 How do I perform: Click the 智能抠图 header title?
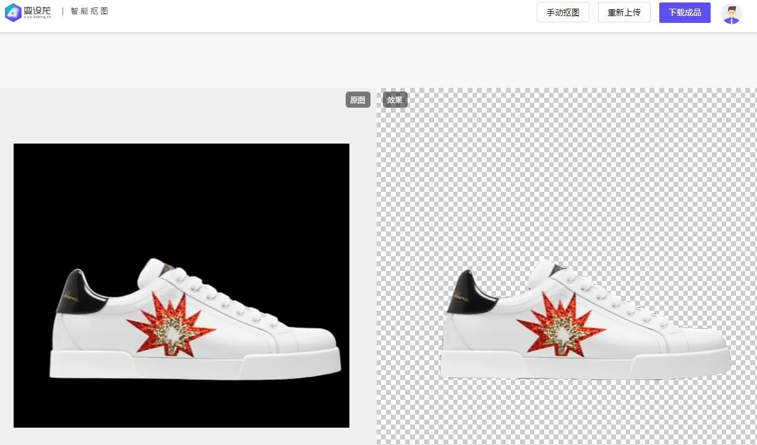click(x=89, y=11)
